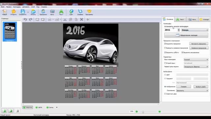This screenshot has height=119, width=211.
Task: Open Первый день недели dropdown
Action: (196, 67)
